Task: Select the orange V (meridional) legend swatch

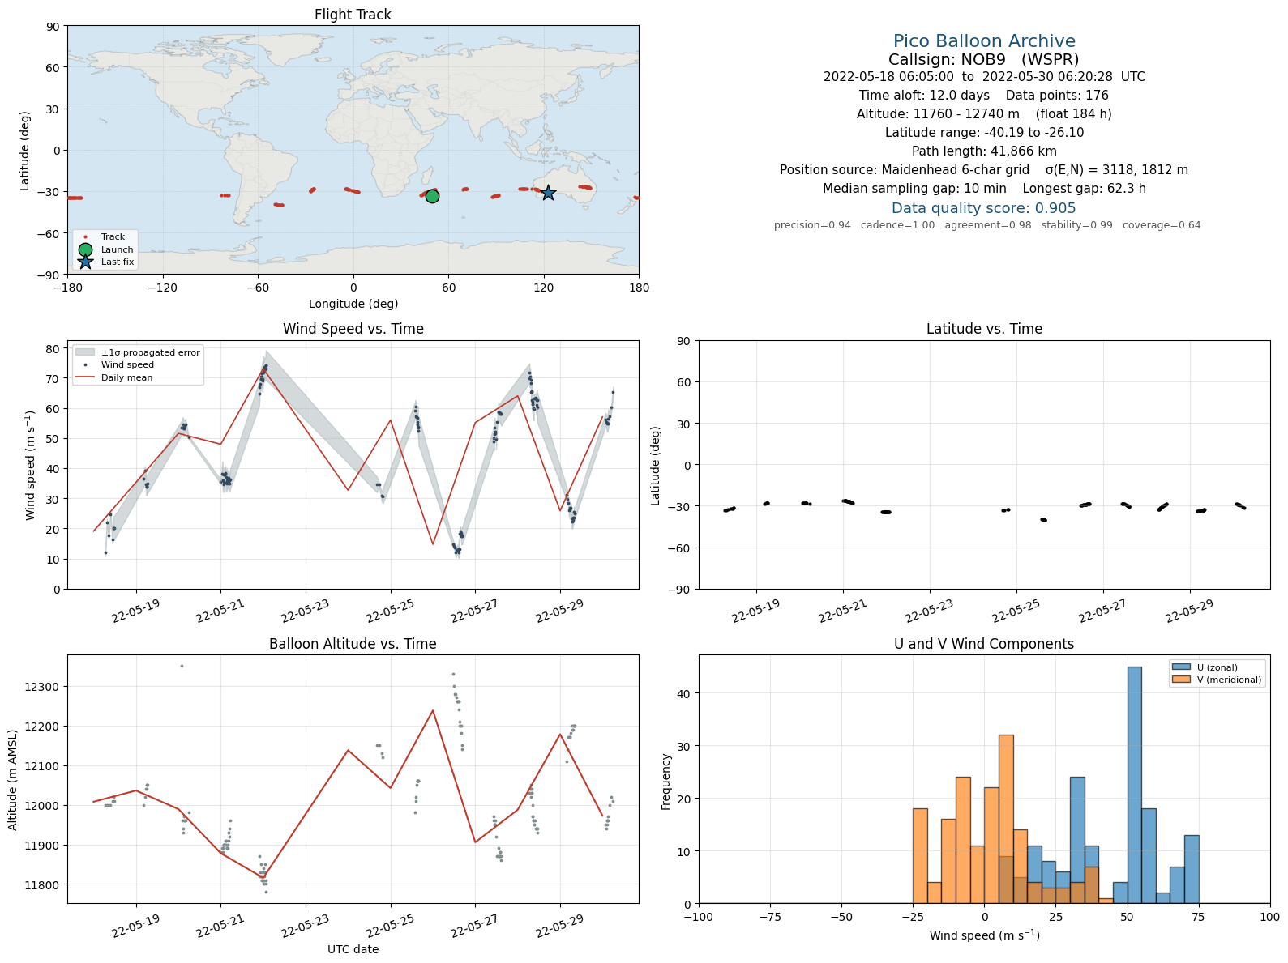Action: coord(1181,680)
